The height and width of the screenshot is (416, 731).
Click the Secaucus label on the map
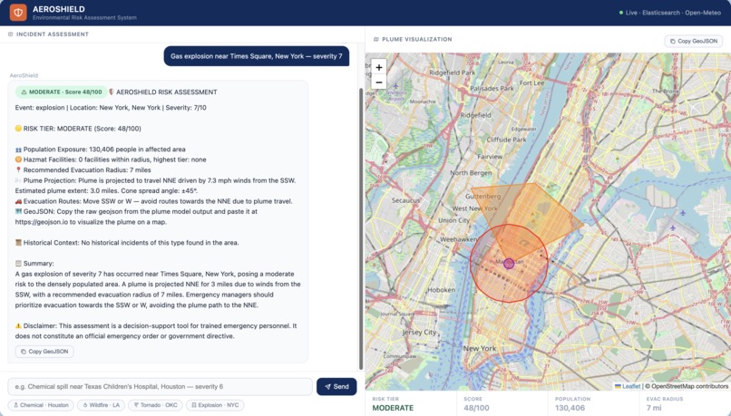tap(405, 200)
